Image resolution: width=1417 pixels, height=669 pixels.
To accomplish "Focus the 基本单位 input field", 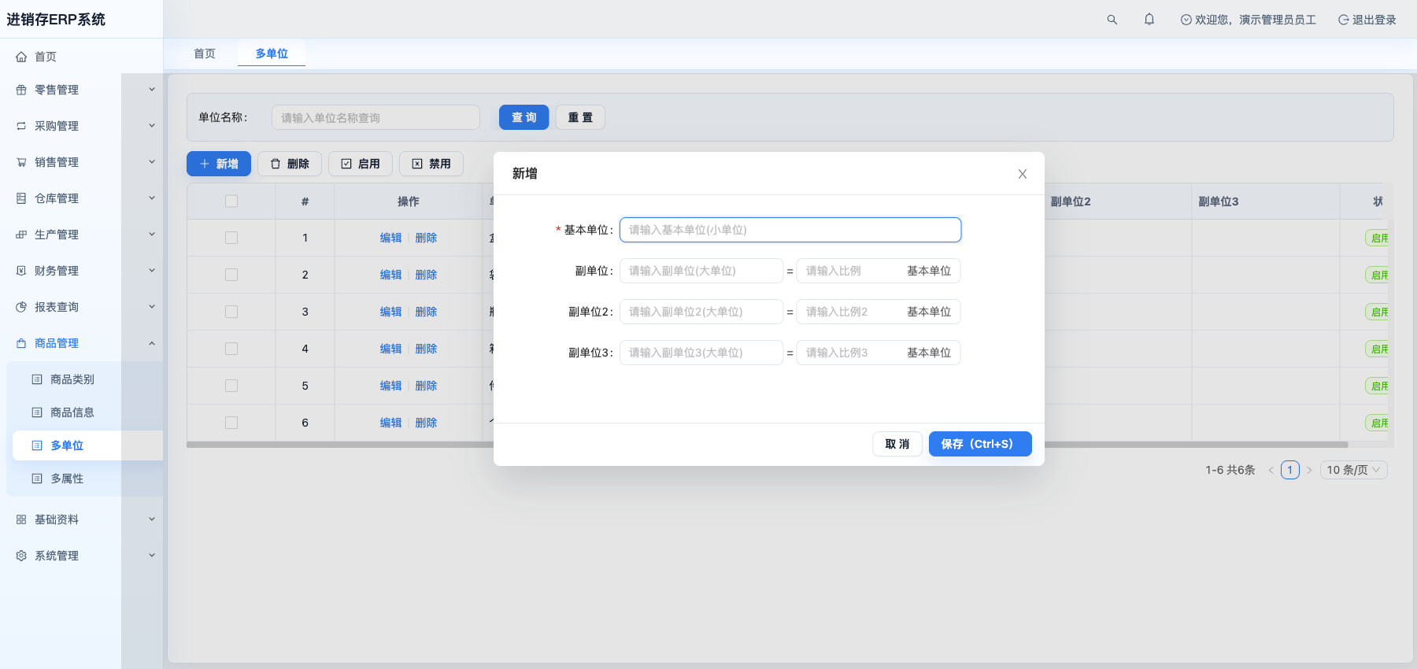I will (x=790, y=230).
